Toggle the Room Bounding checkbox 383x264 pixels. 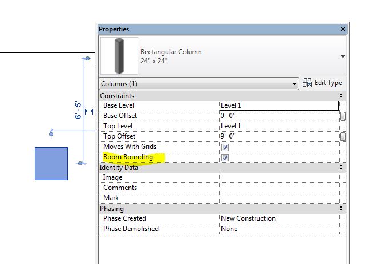pos(225,157)
